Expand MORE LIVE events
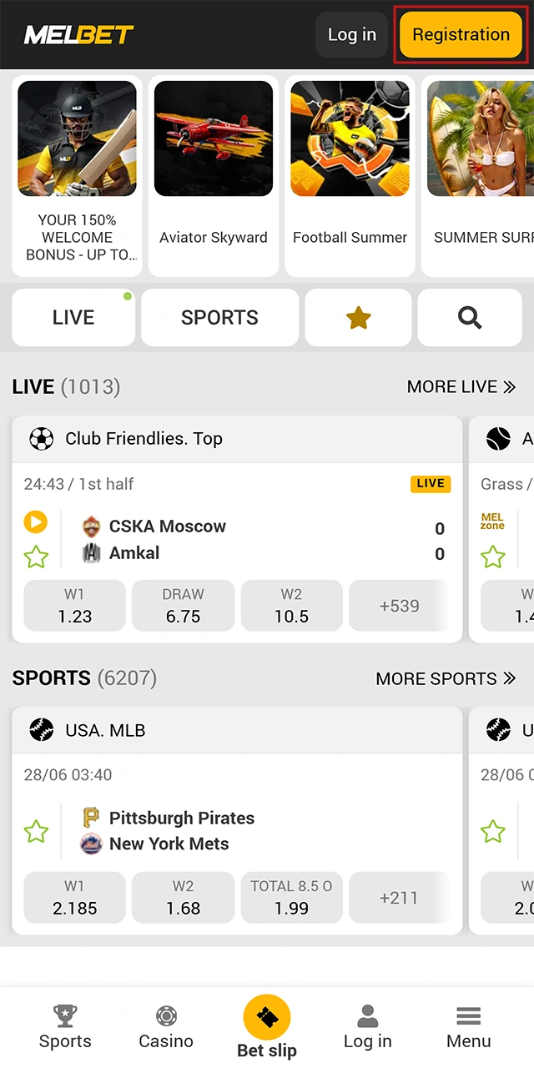Viewport: 534px width, 1068px height. click(462, 386)
